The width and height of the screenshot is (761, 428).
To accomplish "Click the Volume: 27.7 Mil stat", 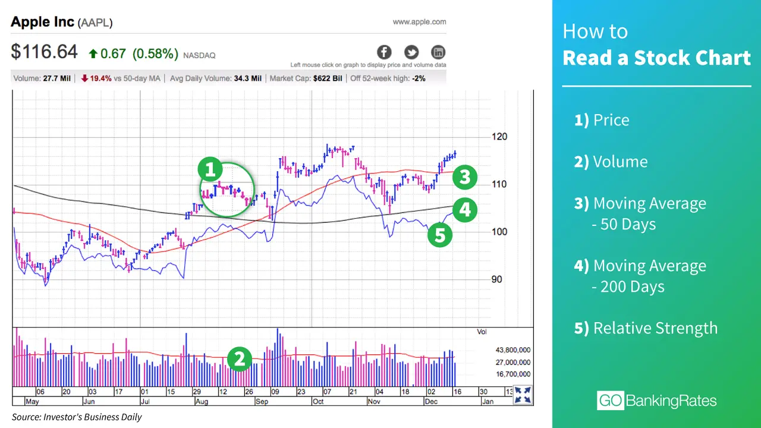I will click(x=42, y=78).
